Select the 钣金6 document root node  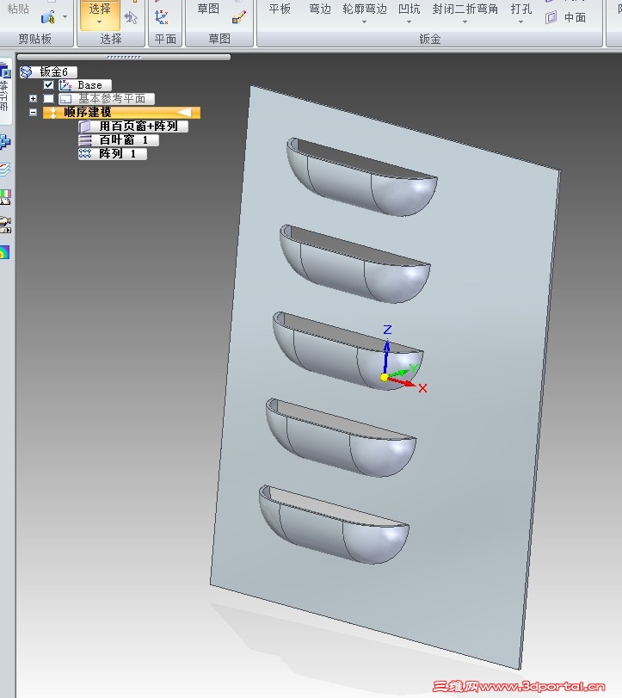coord(48,71)
